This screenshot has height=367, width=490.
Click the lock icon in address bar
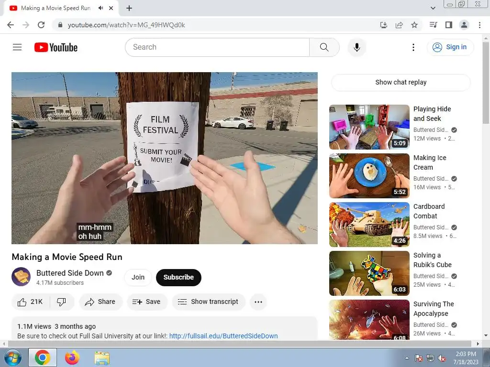pos(60,25)
